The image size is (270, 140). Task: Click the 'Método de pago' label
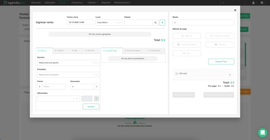[180, 29]
